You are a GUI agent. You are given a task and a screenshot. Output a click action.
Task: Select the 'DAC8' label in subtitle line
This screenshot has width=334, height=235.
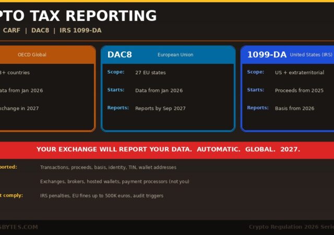pos(40,30)
